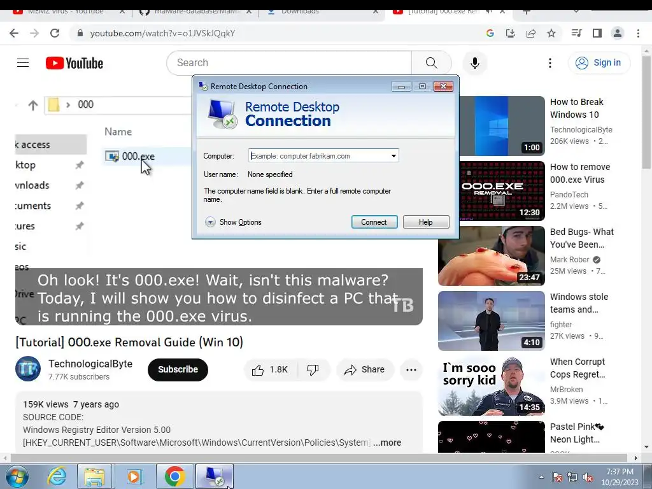Dislike the video with thumbs down
652x489 pixels.
pos(313,370)
